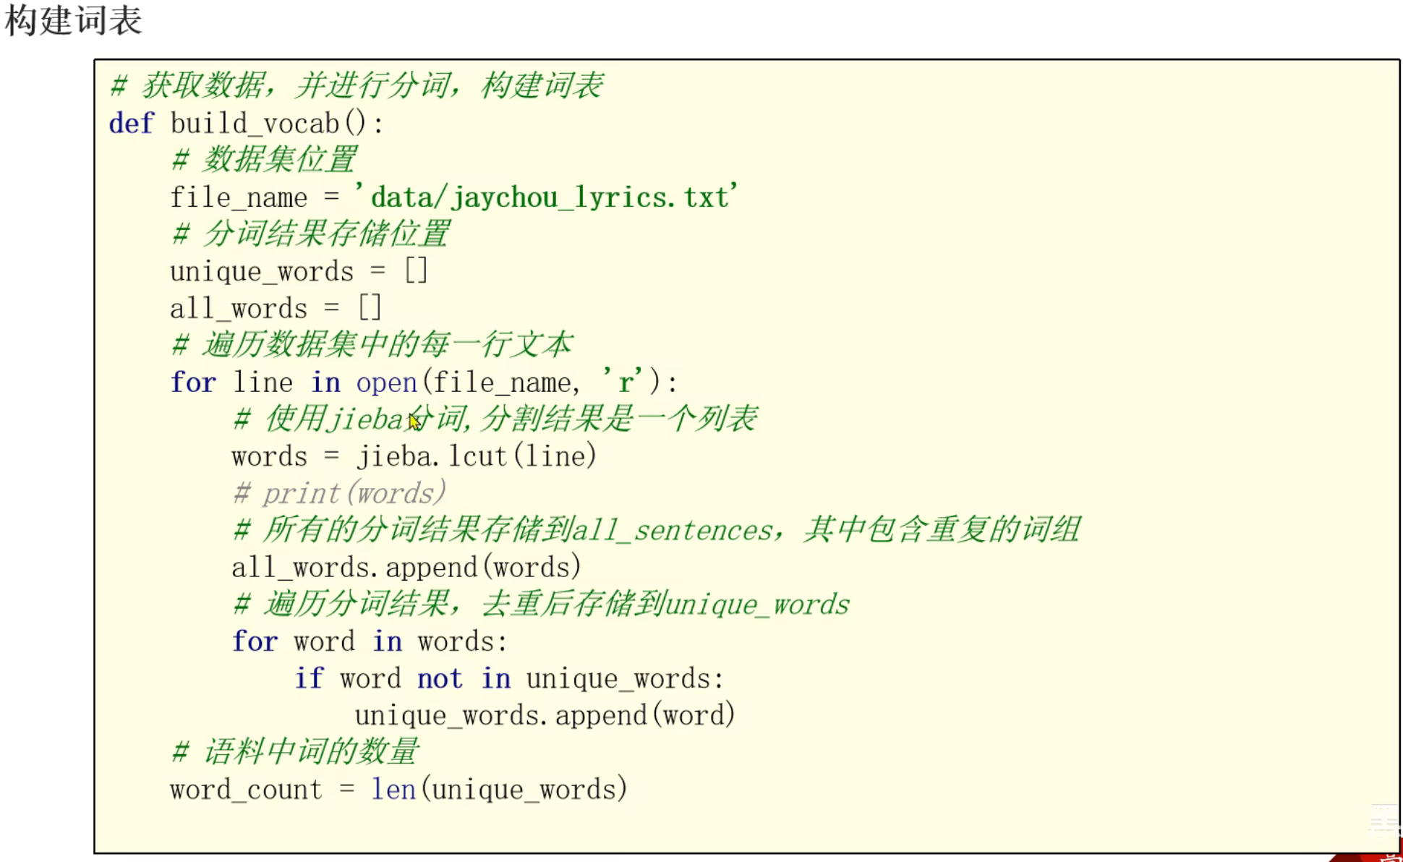Click the jieba.lcut(line) call
Screen dimensions: 1403x862
(477, 456)
